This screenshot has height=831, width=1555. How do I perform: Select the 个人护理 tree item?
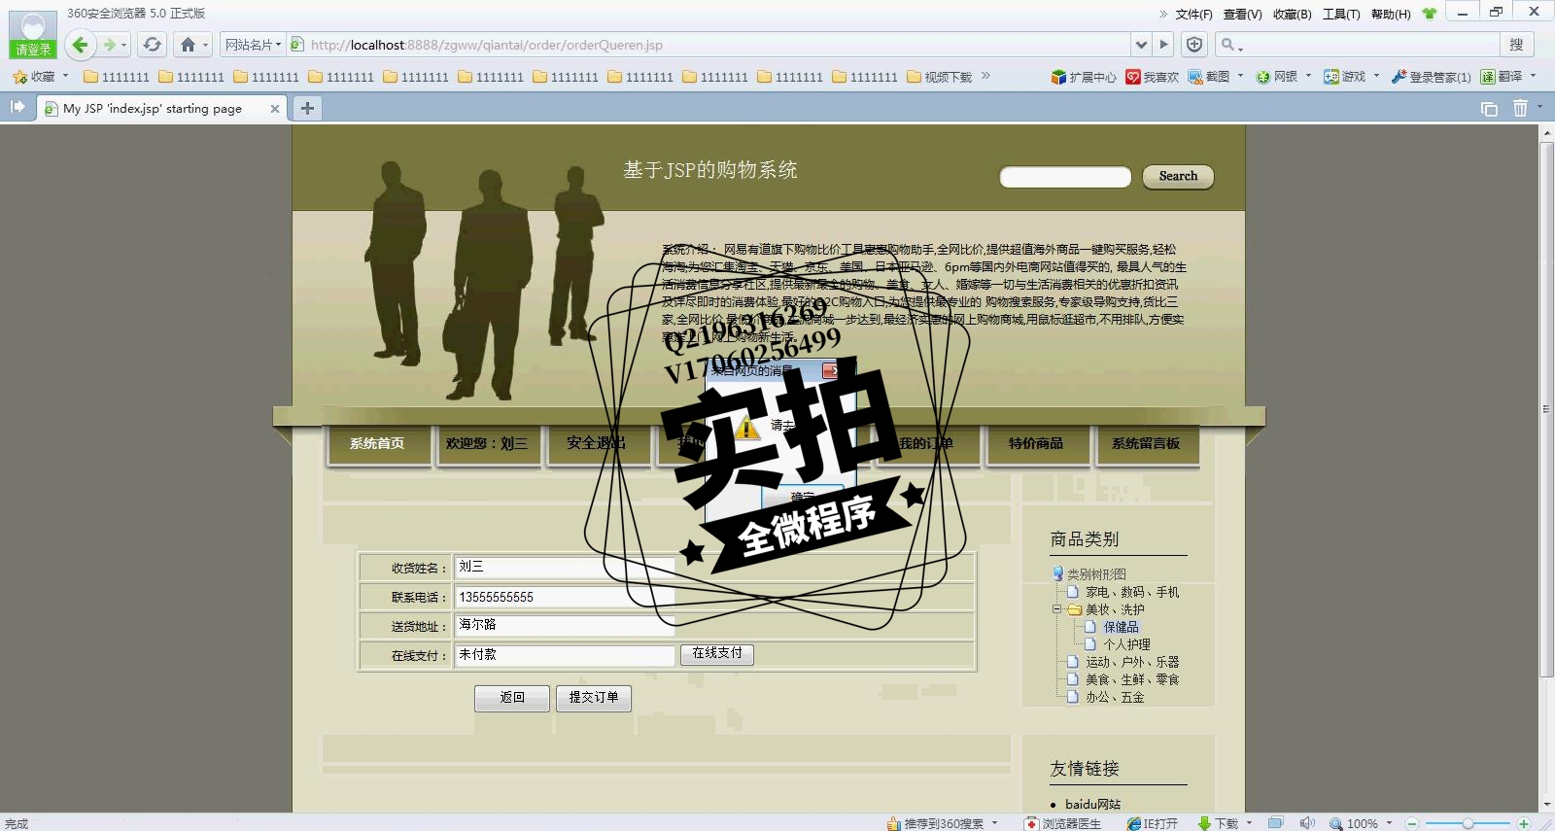[1126, 644]
